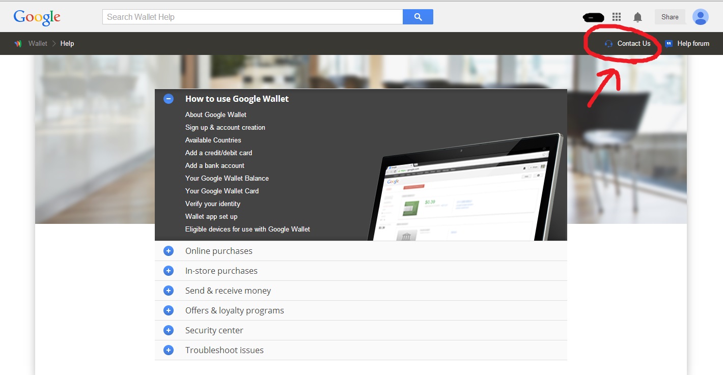
Task: Click the blue search magnifier button
Action: (418, 17)
